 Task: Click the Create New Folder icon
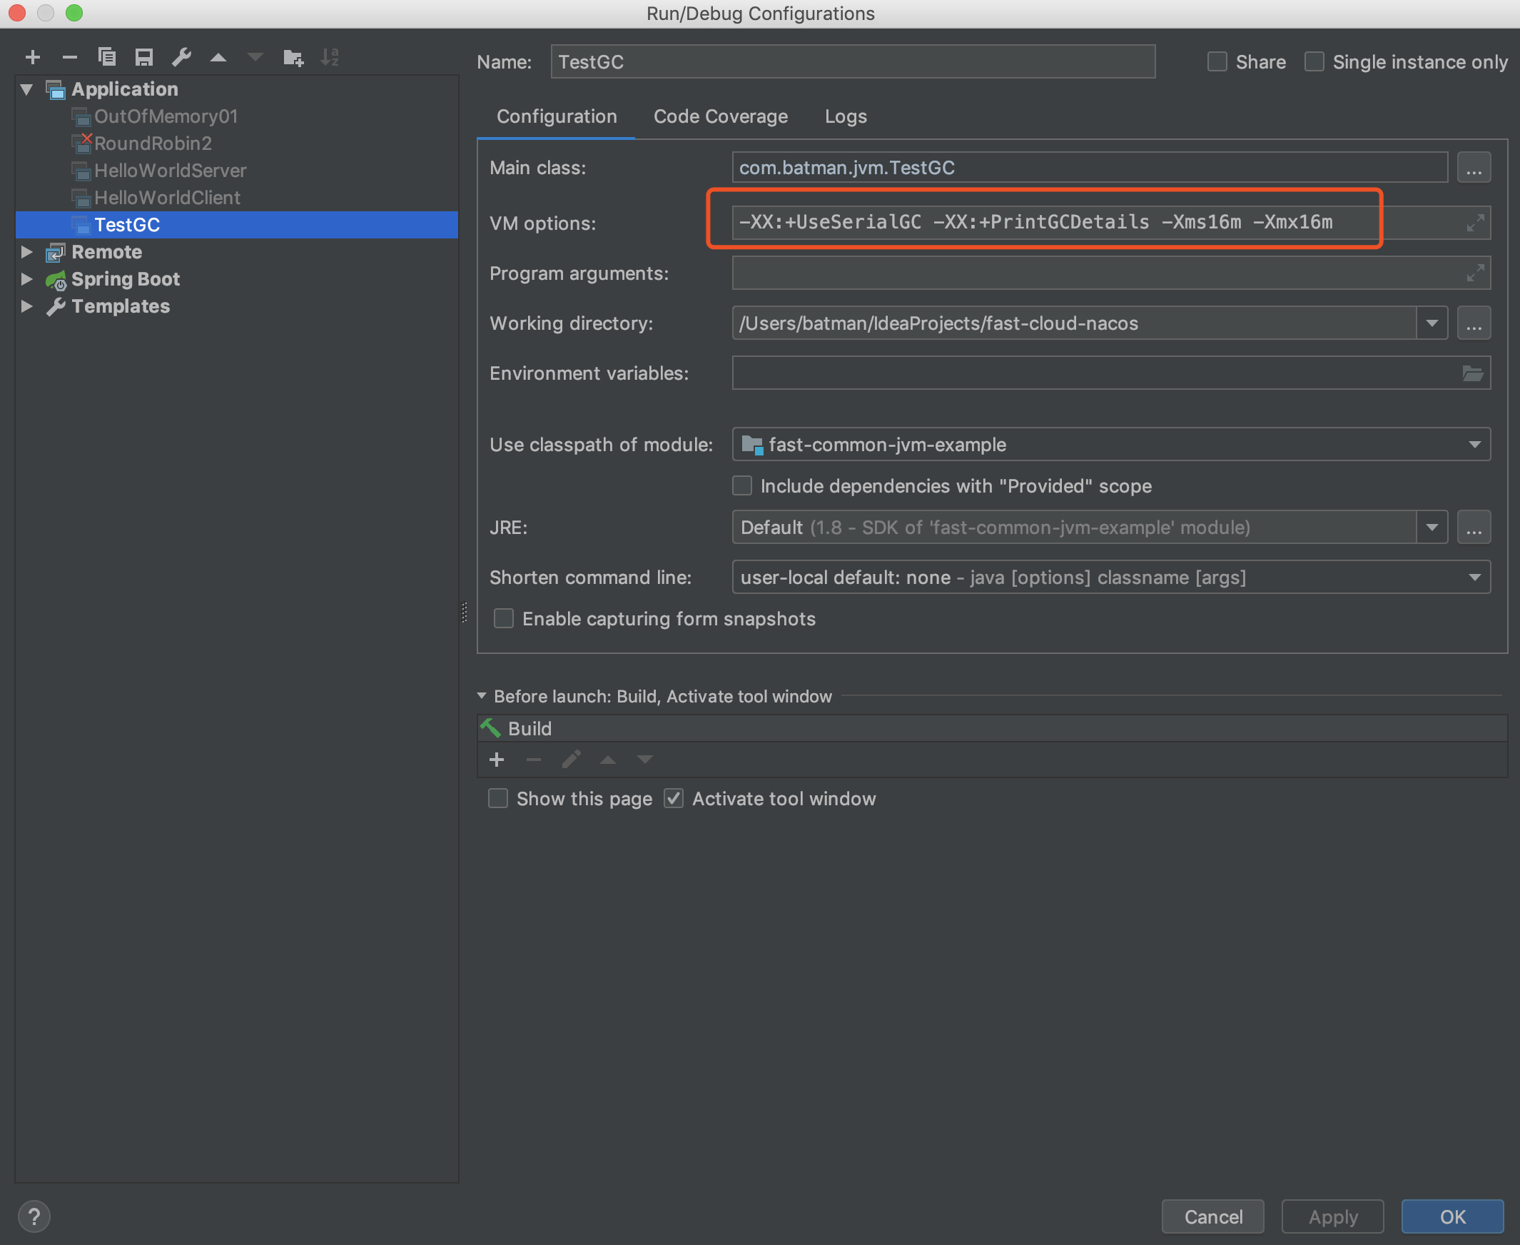pos(293,57)
